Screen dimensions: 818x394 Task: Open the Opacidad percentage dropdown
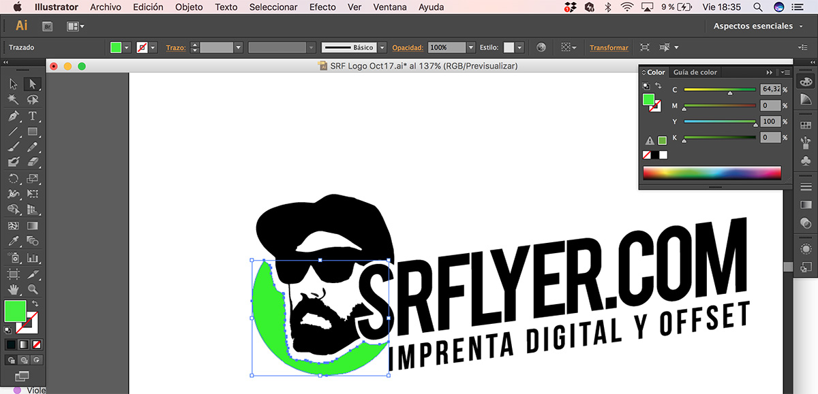click(x=470, y=48)
